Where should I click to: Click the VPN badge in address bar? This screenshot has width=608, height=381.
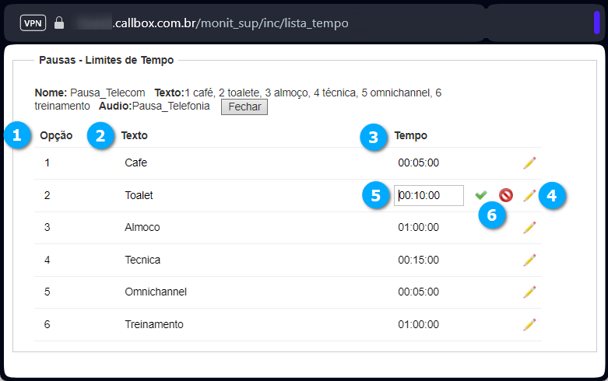point(33,23)
